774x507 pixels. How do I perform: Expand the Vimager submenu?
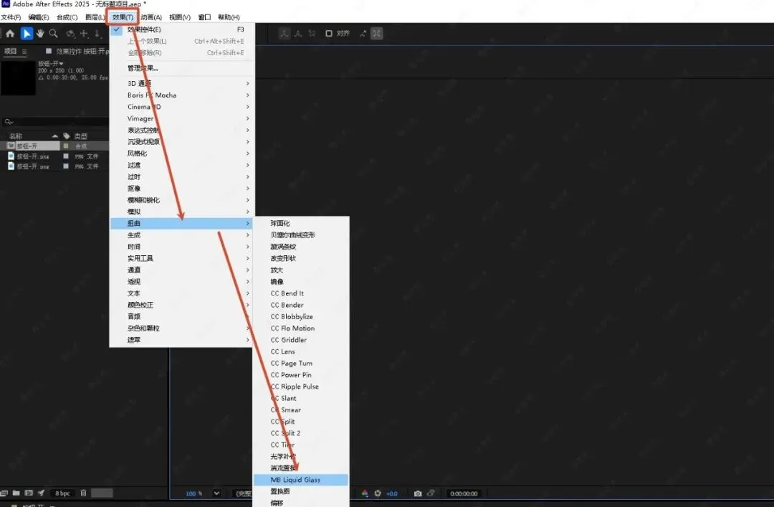click(182, 118)
